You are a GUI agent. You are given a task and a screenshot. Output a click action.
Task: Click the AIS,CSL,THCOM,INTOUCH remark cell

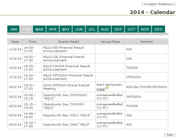tap(146, 87)
